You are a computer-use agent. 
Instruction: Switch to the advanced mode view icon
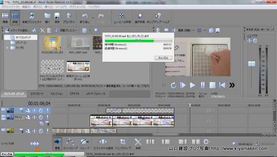point(15,18)
